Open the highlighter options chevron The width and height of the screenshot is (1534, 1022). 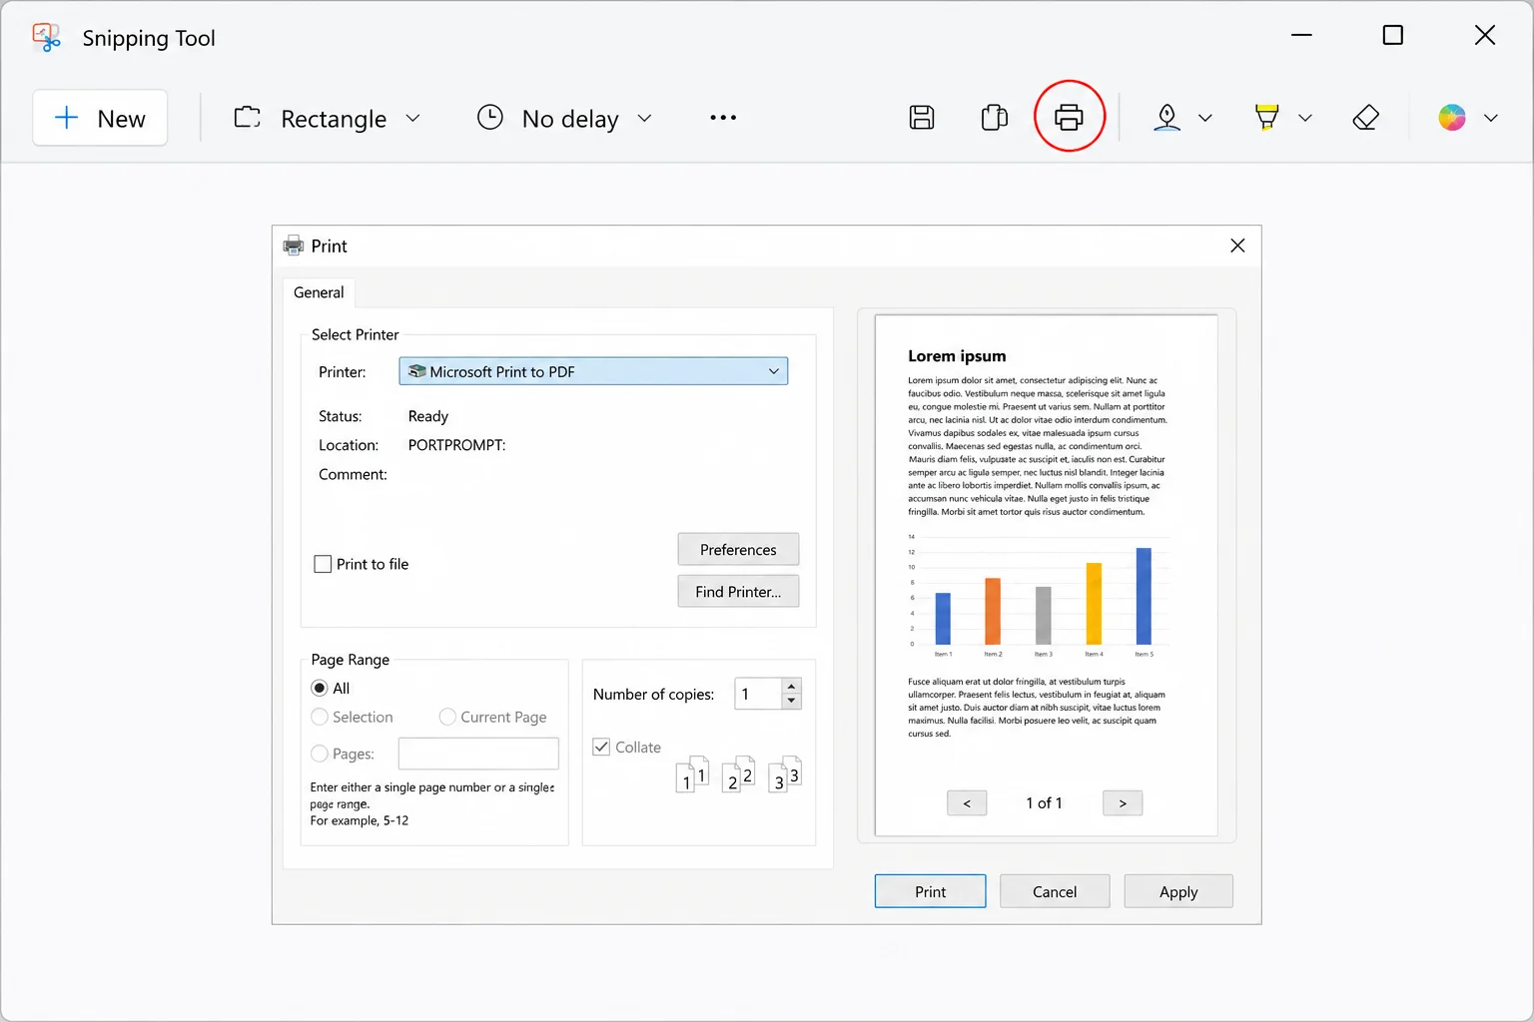point(1305,118)
